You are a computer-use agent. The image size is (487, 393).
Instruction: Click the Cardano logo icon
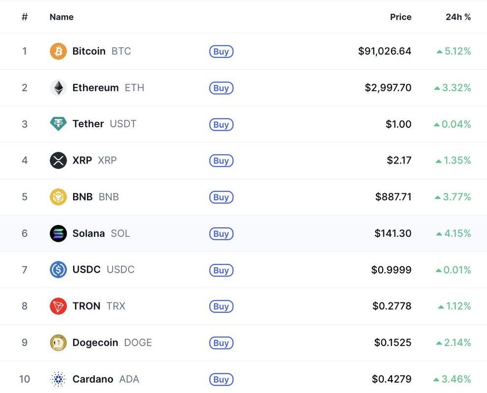pyautogui.click(x=58, y=379)
